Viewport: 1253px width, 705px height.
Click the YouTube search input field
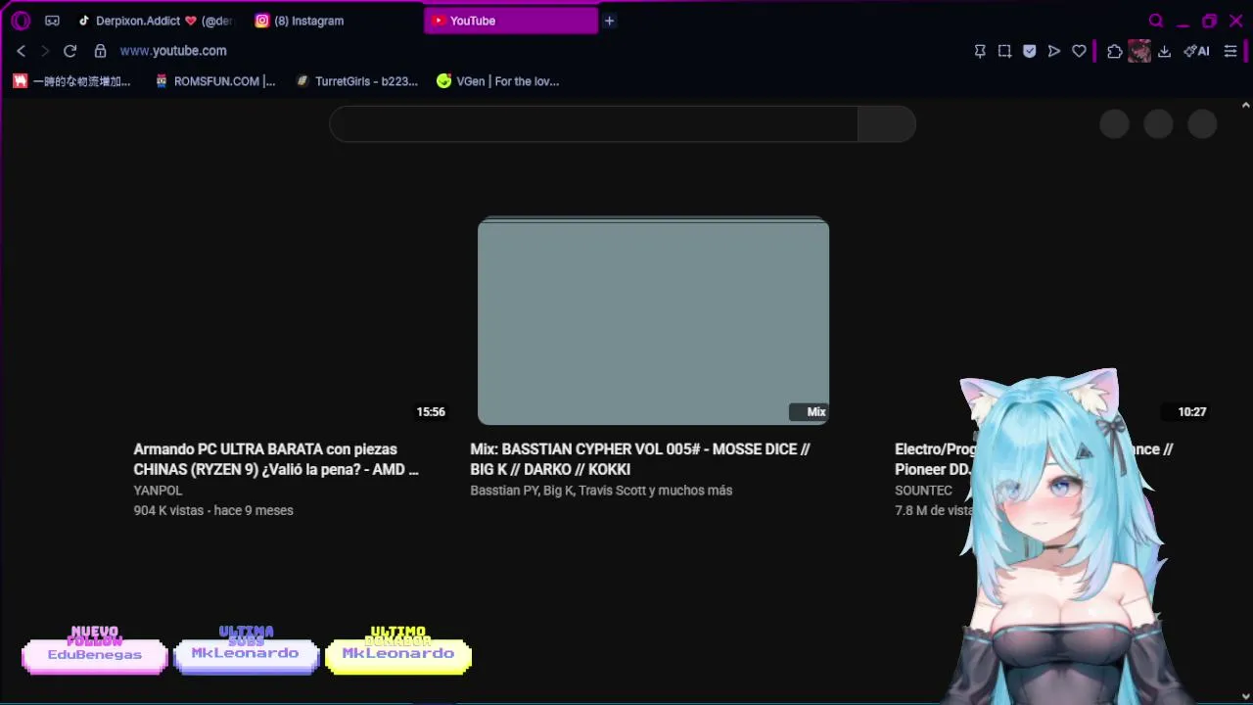pyautogui.click(x=593, y=124)
